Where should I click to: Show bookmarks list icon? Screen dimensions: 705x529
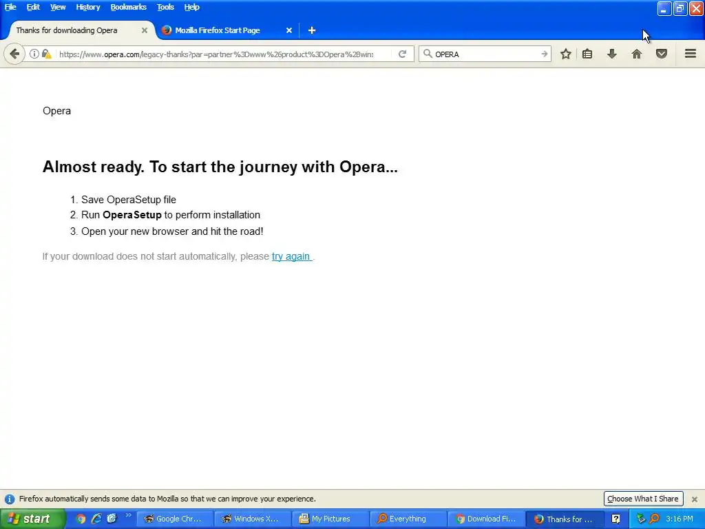point(587,54)
